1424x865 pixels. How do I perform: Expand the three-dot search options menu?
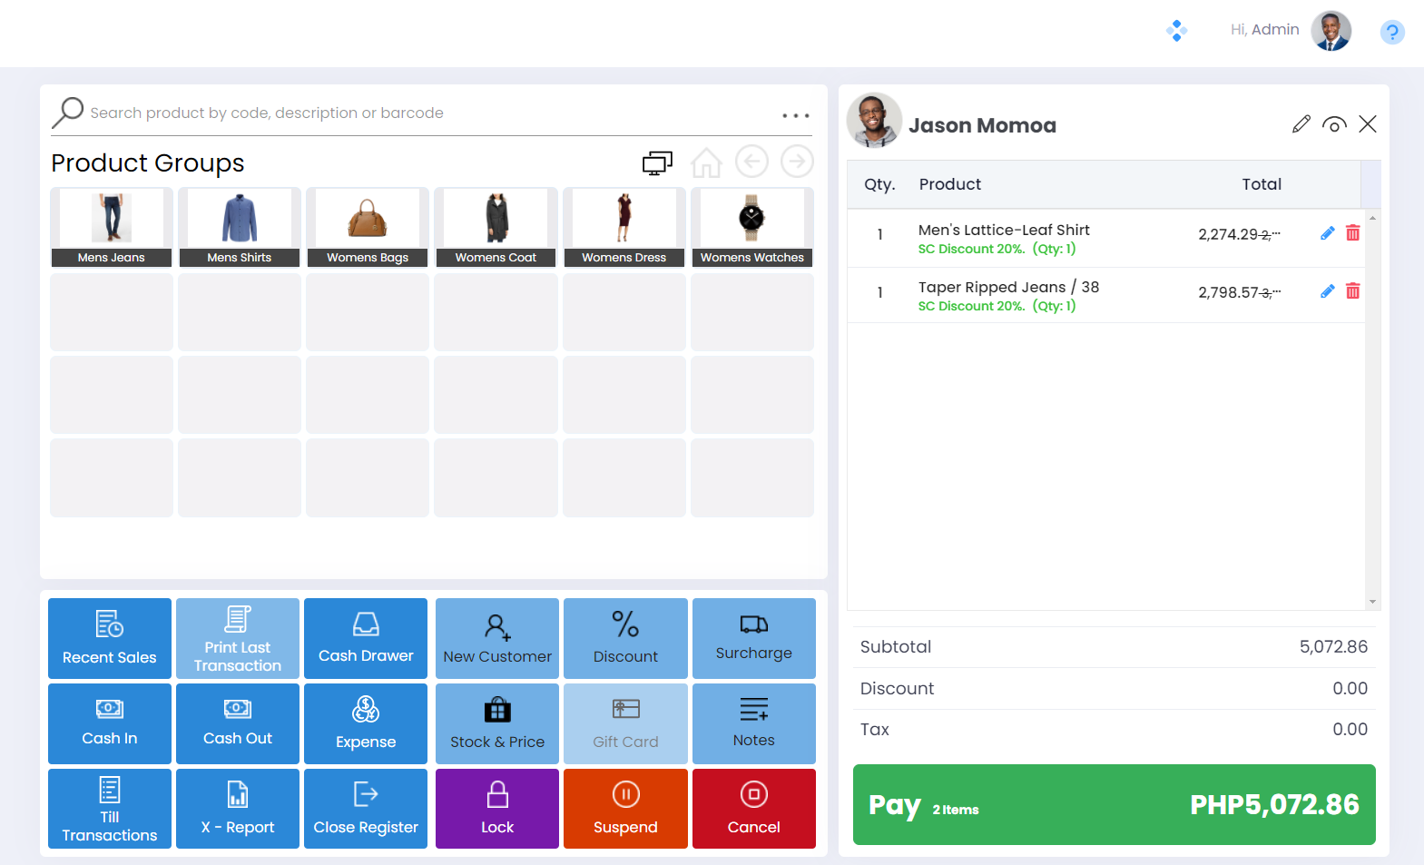tap(795, 115)
